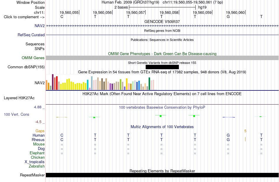The width and height of the screenshot is (279, 182).
Task: Select the Scale label in the ruler
Action: click(x=40, y=7)
